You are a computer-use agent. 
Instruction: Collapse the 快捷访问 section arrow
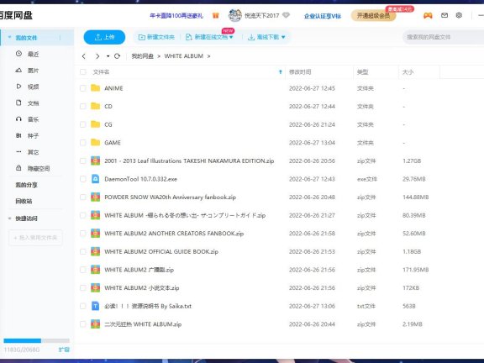coord(9,218)
